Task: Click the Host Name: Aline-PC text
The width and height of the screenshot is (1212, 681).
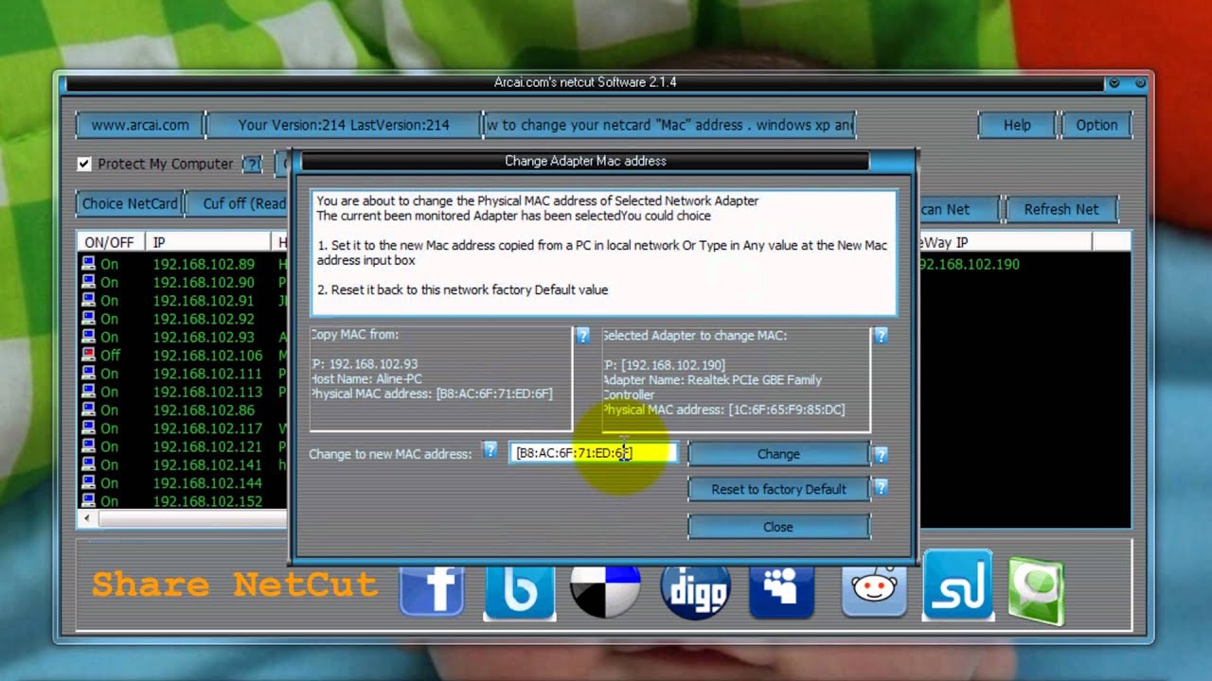Action: (x=366, y=378)
